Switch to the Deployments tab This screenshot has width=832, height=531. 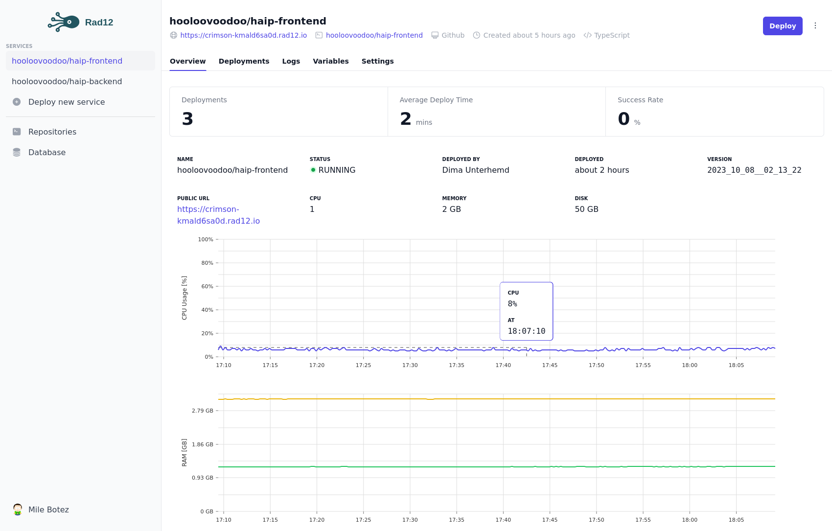coord(244,61)
